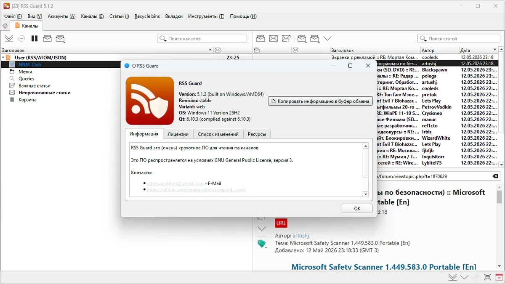
Task: Click the status bar double-arrow fetch icon
Action: [452, 277]
